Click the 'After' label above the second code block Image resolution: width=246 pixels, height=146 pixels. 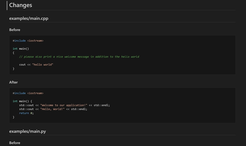point(13,82)
